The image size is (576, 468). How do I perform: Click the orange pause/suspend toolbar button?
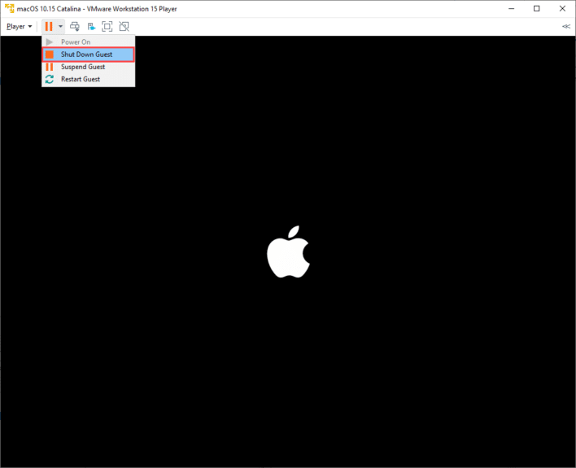[x=49, y=27]
